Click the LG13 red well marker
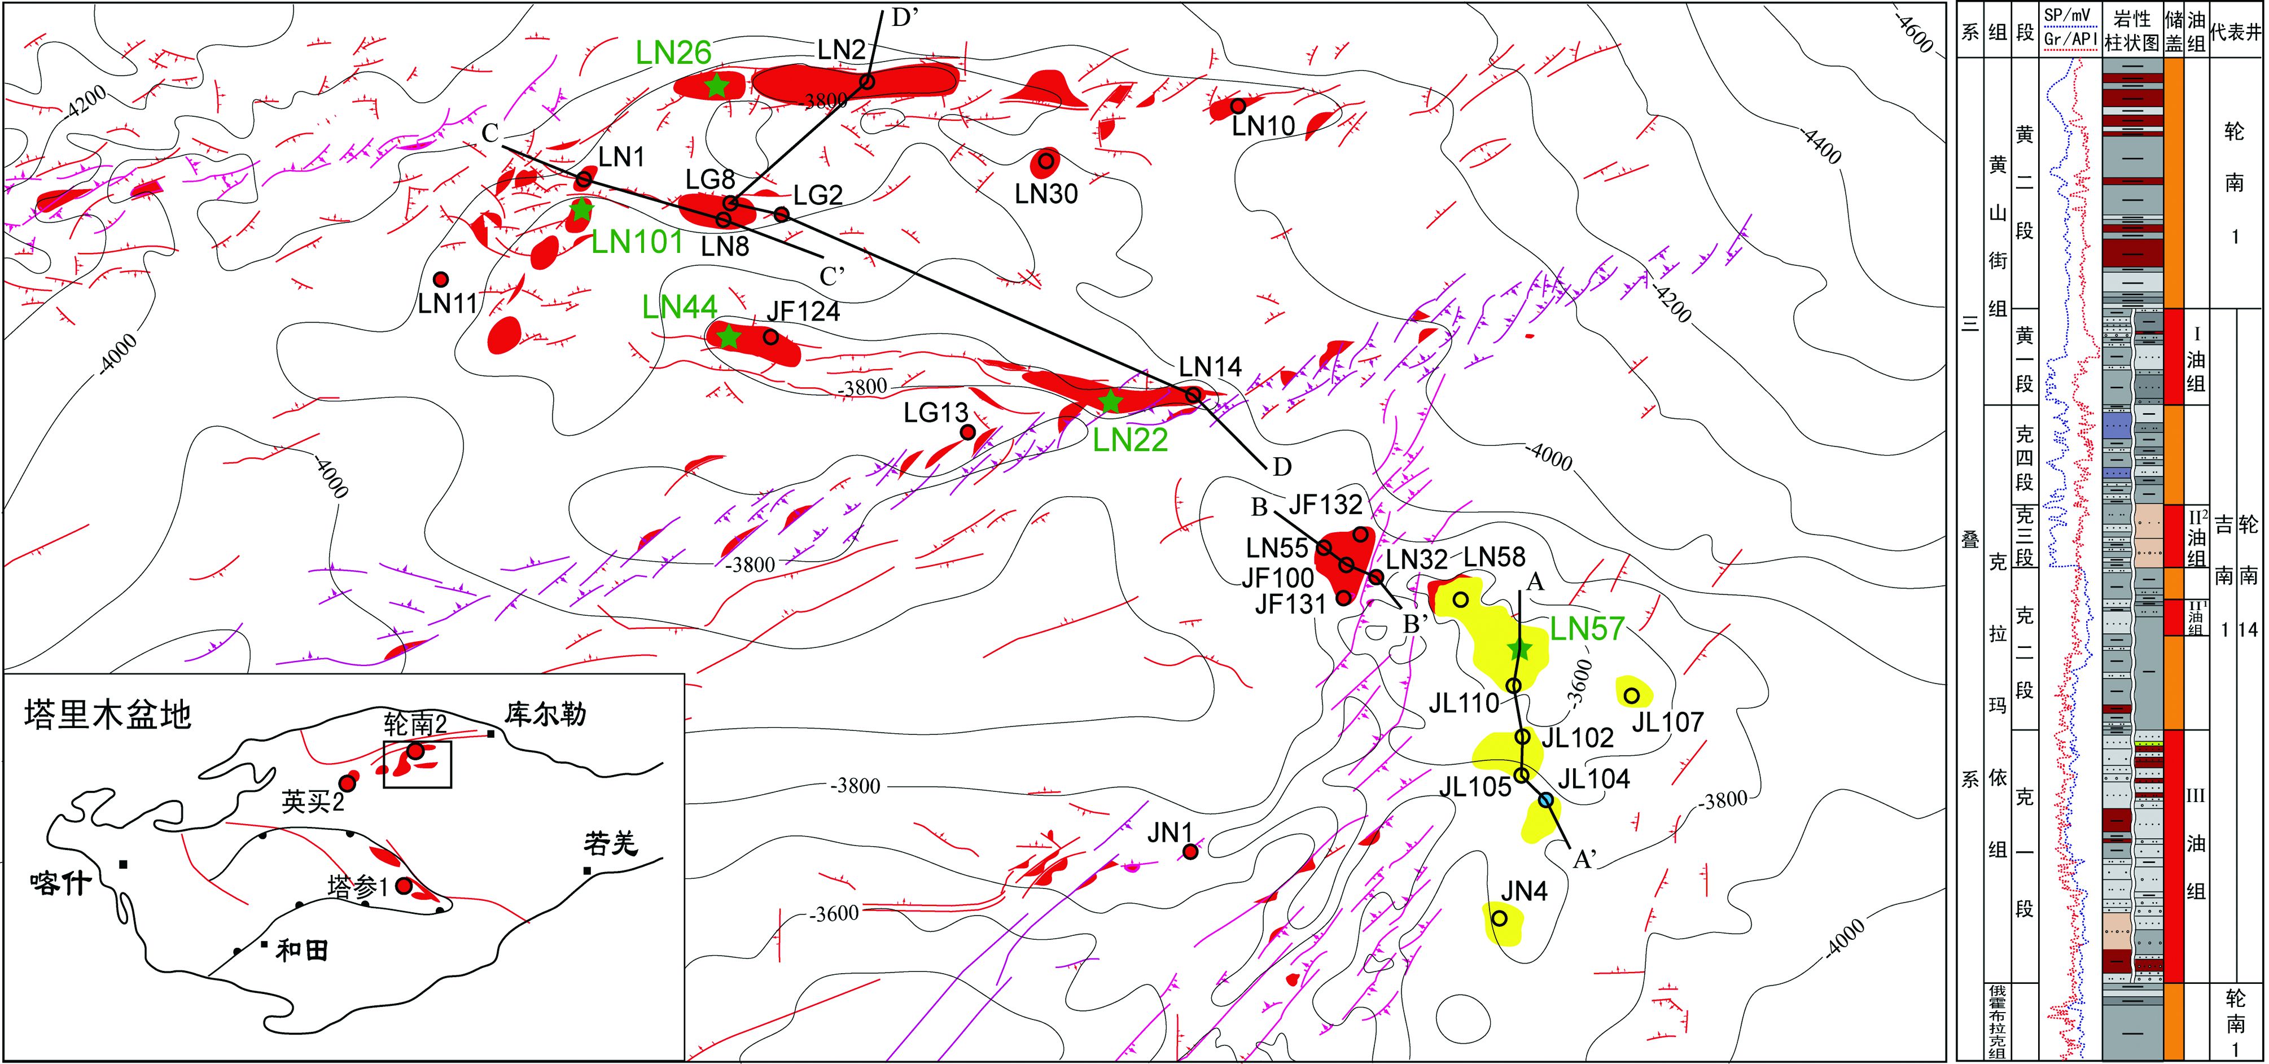The image size is (2269, 1064). coord(967,432)
